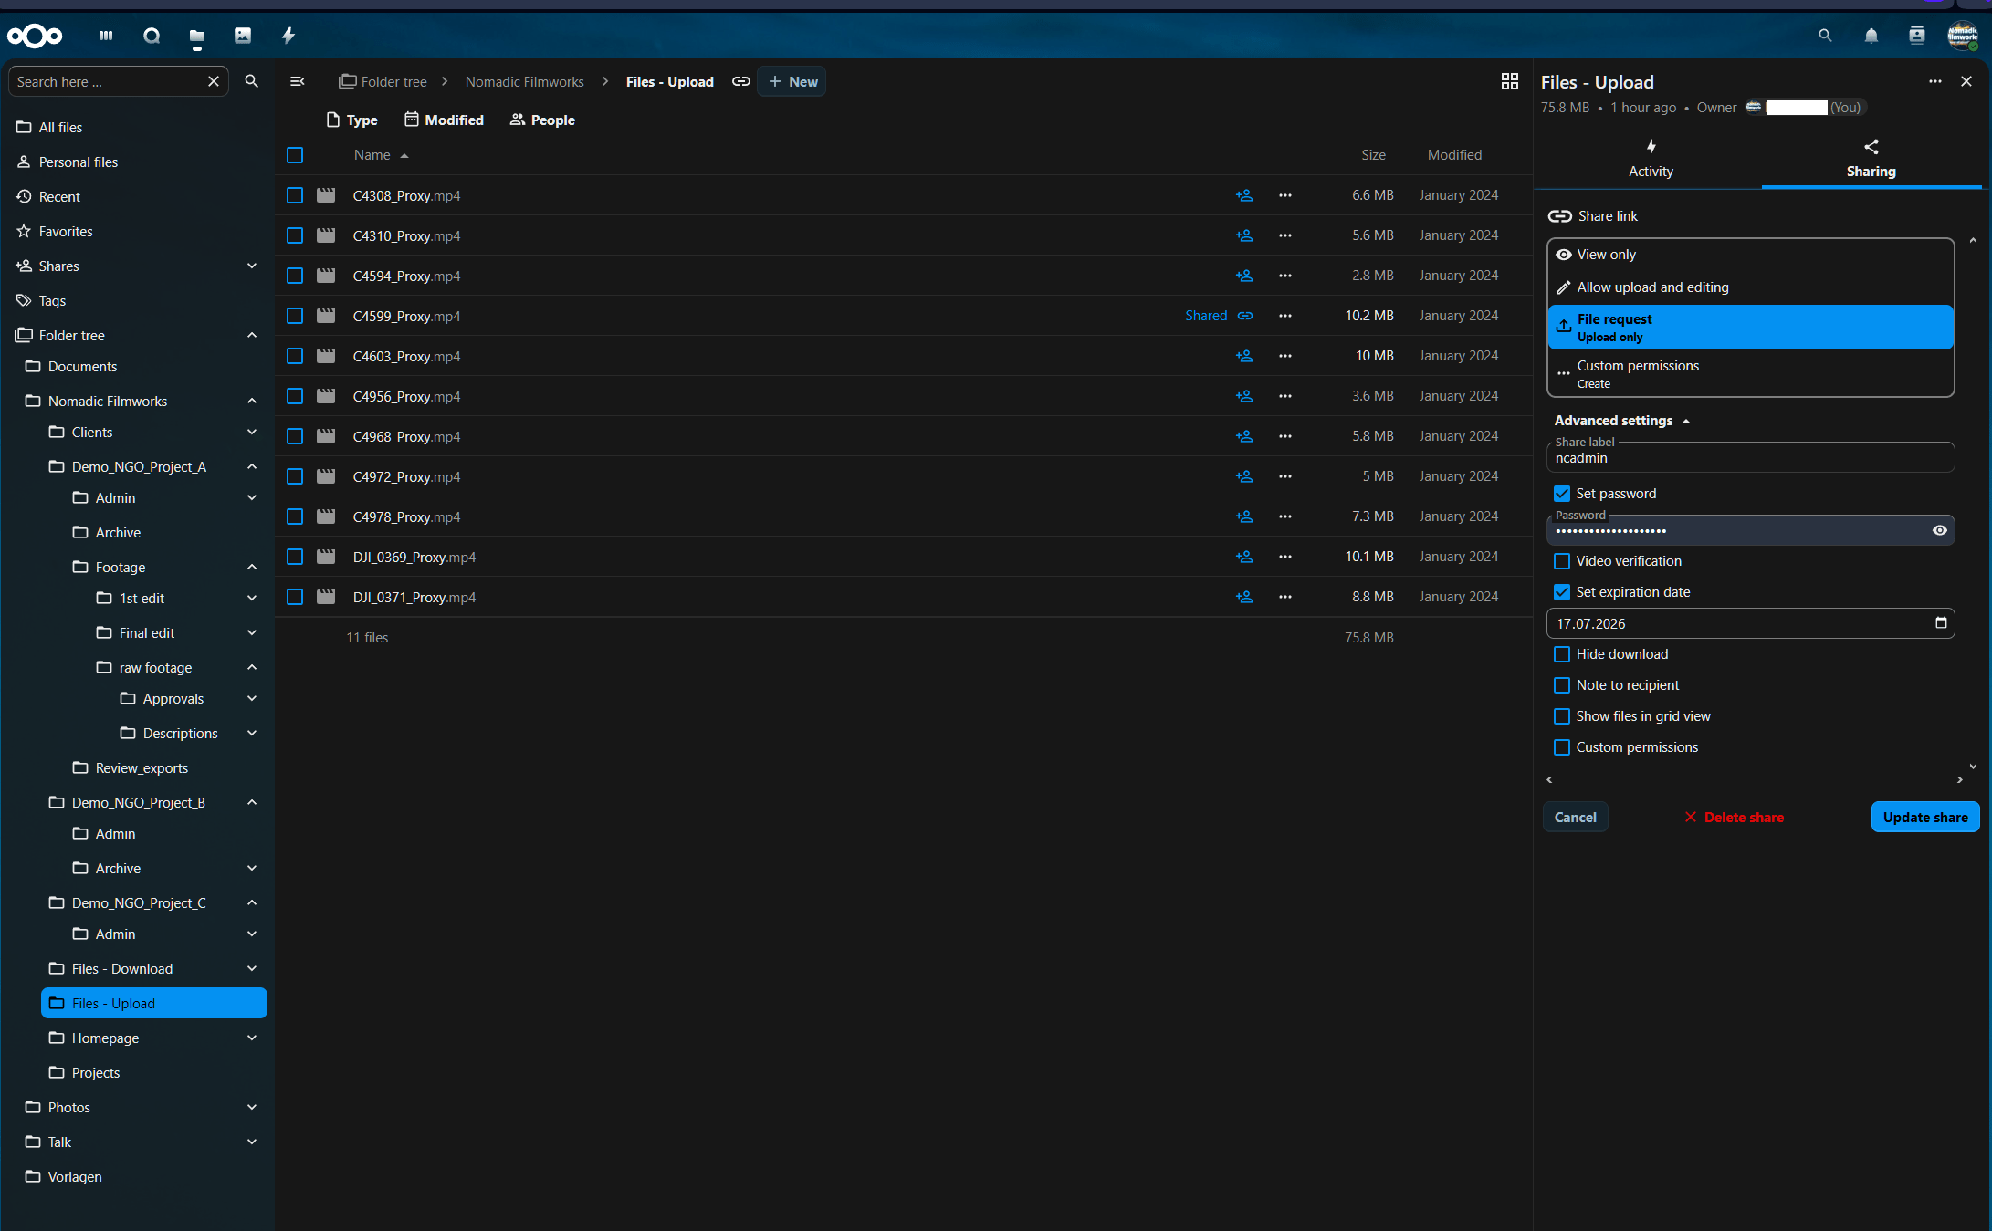Expand the Clients folder in the tree

(252, 433)
